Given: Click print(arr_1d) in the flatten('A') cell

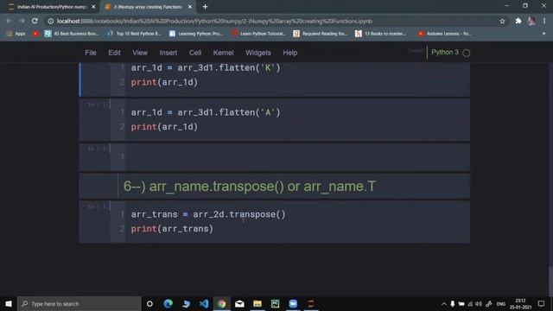Looking at the screenshot, I should click(164, 127).
